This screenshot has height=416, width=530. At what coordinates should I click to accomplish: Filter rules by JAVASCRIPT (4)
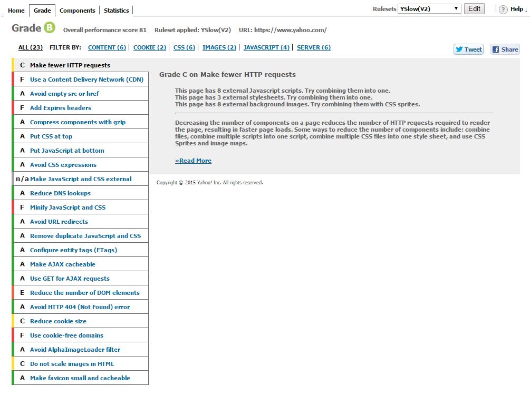pyautogui.click(x=266, y=47)
